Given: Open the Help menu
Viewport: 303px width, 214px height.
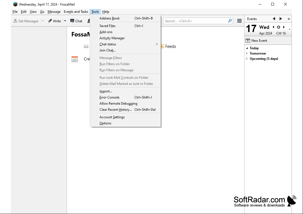Looking at the screenshot, I should click(x=106, y=12).
